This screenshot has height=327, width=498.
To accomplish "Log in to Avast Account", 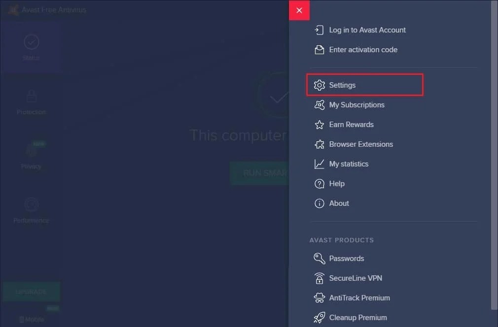I will [367, 30].
